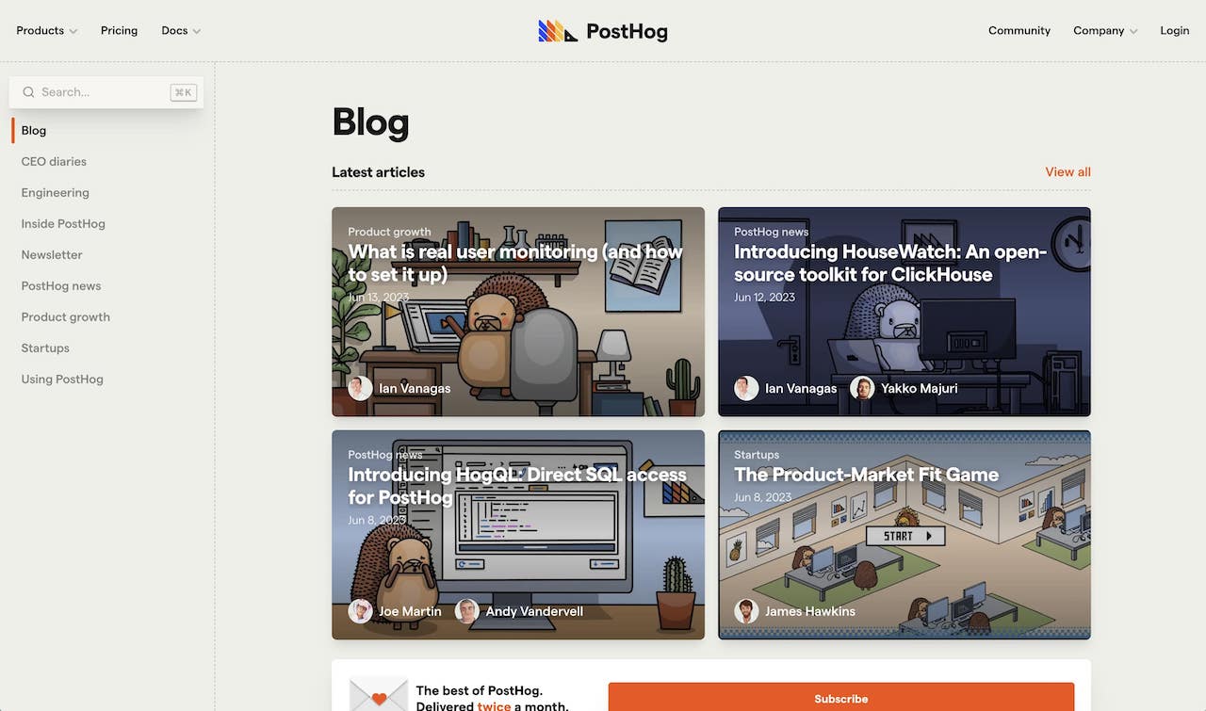Image resolution: width=1206 pixels, height=711 pixels.
Task: Open the Community page
Action: [x=1019, y=30]
